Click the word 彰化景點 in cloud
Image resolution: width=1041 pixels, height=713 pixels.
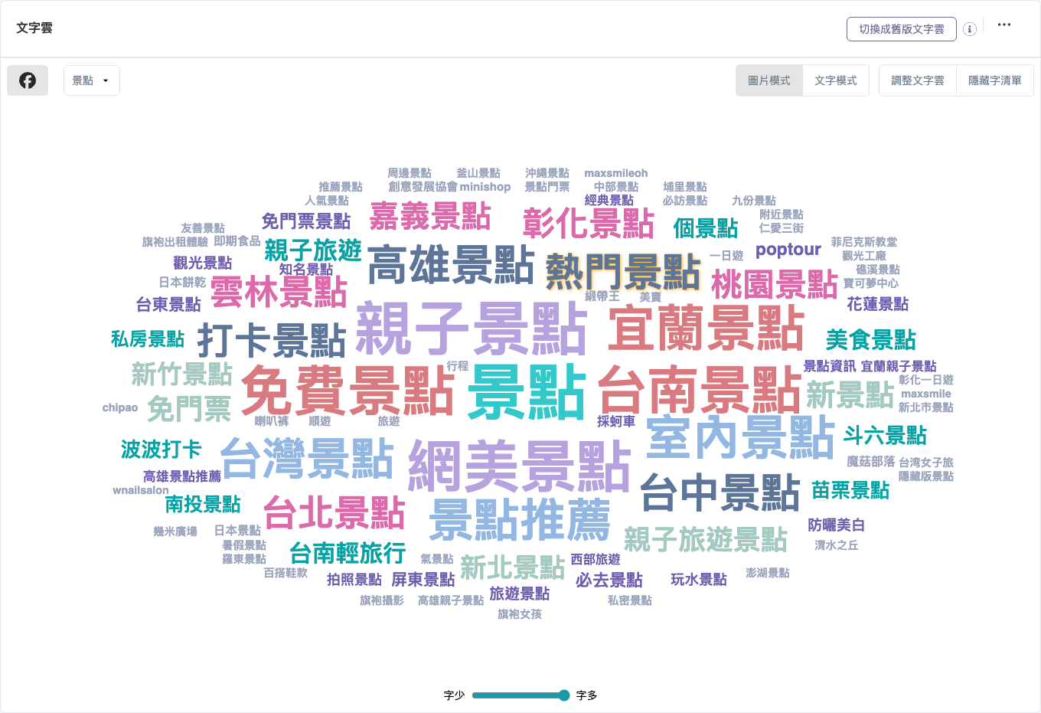pyautogui.click(x=589, y=223)
